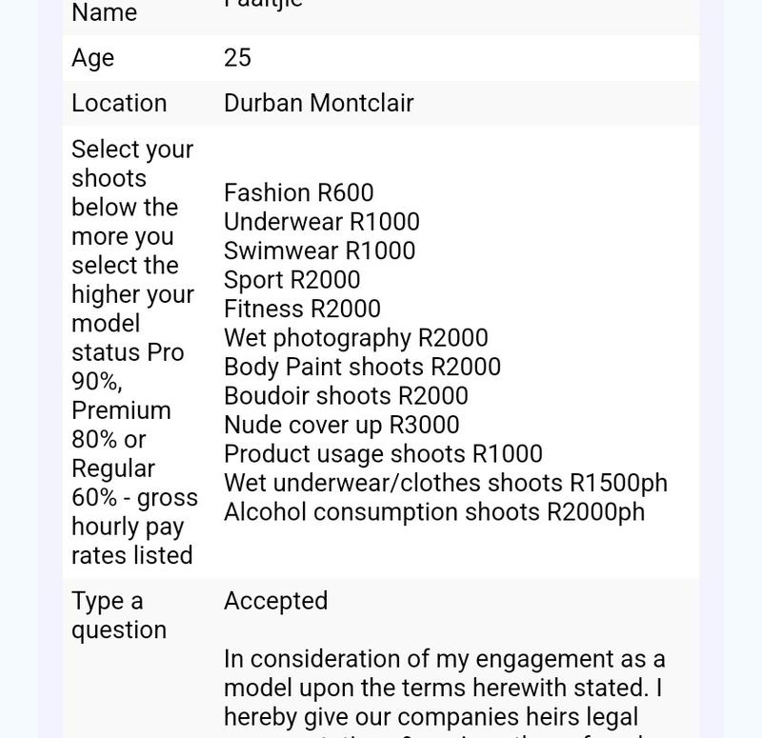Click the Age value 25
762x738 pixels.
click(x=237, y=58)
